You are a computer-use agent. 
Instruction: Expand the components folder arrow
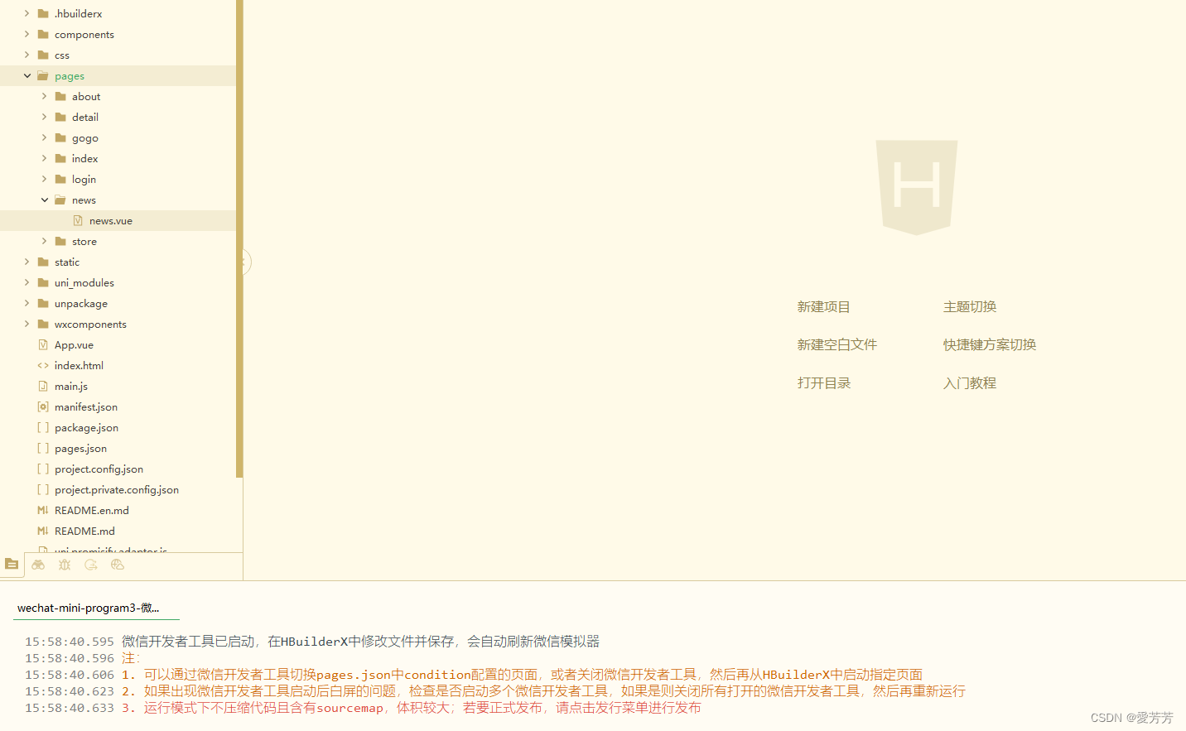(27, 34)
